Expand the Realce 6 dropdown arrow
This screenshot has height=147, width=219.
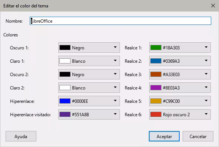point(206,114)
